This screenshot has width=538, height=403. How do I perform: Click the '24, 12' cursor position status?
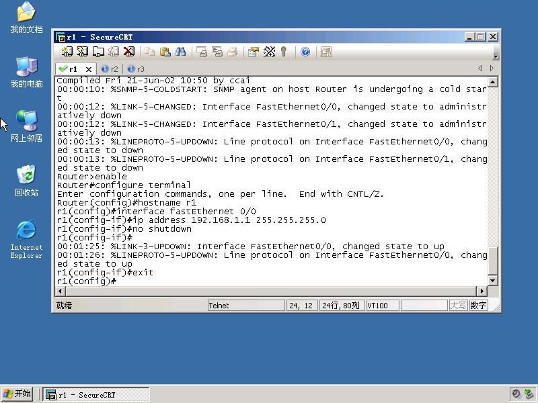pos(301,306)
